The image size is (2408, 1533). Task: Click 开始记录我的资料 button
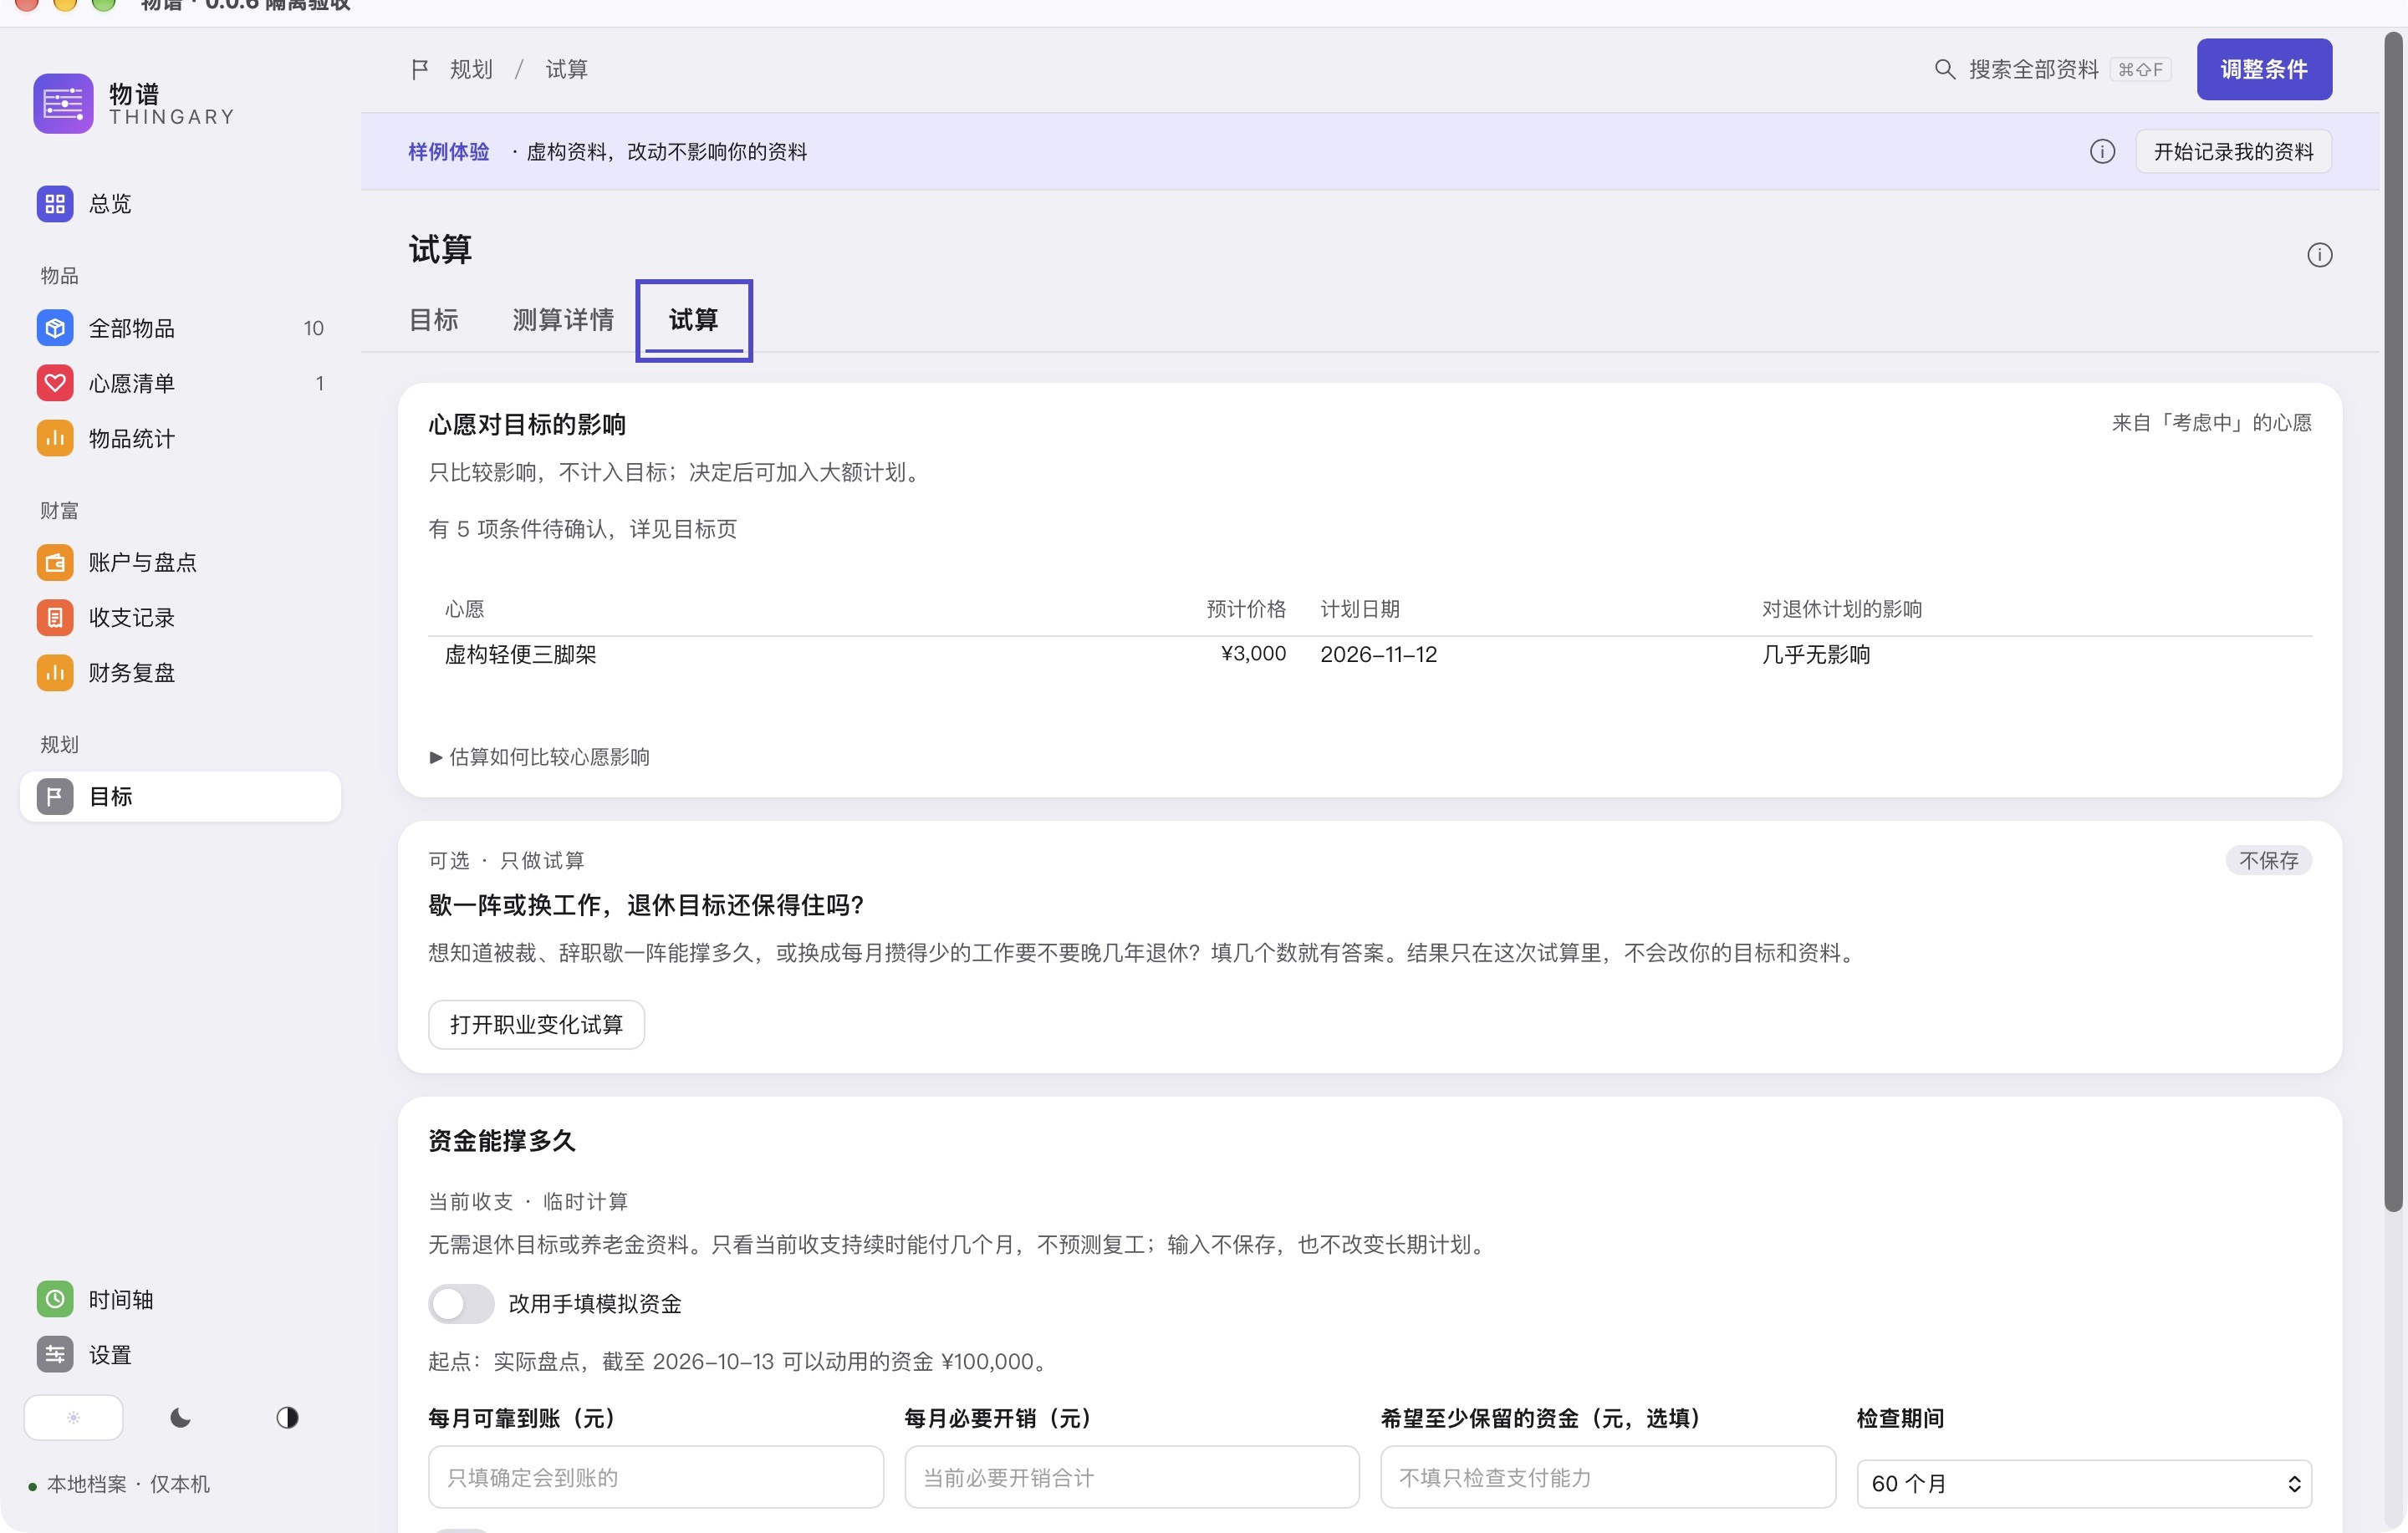(2233, 151)
